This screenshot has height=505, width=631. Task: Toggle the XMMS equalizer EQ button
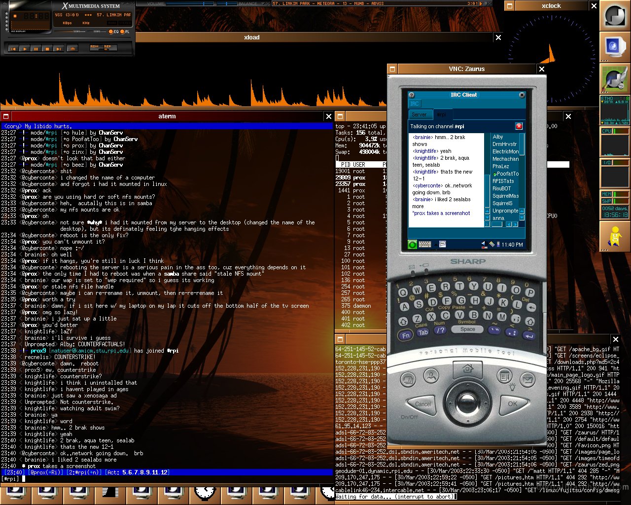113,32
